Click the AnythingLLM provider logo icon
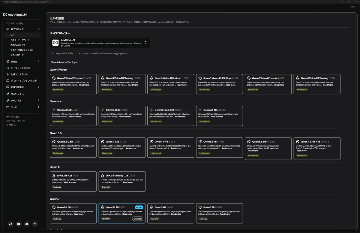This screenshot has width=360, height=233. (x=55, y=43)
